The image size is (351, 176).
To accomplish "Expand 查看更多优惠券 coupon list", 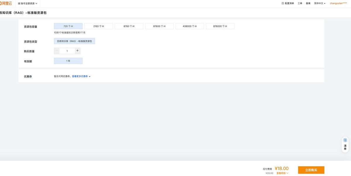I will pyautogui.click(x=81, y=76).
